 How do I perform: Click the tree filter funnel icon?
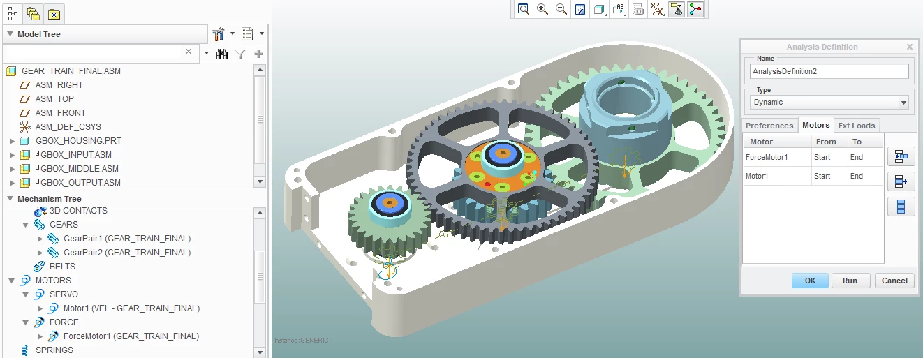240,54
